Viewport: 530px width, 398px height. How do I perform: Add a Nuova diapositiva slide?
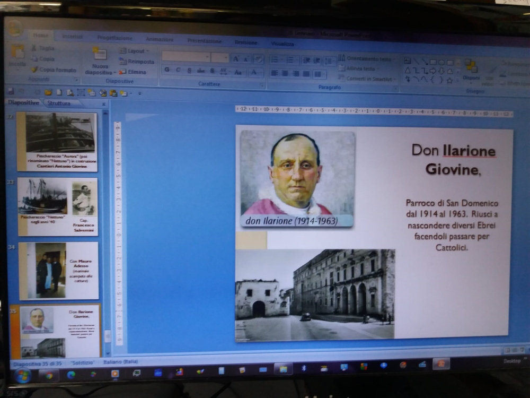pos(100,62)
